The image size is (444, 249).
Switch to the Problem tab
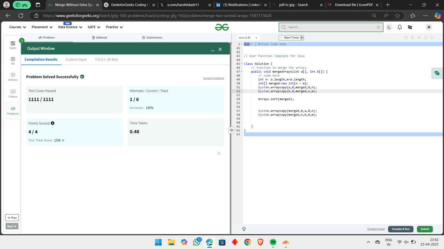tap(46, 38)
